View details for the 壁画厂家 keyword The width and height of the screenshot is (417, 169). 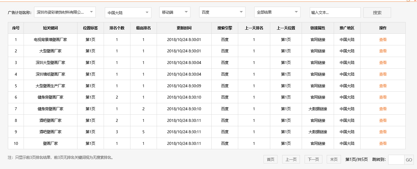coord(383,143)
